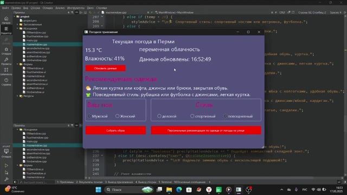Open the Правка menu
The width and height of the screenshot is (347, 195).
(x=16, y=8)
